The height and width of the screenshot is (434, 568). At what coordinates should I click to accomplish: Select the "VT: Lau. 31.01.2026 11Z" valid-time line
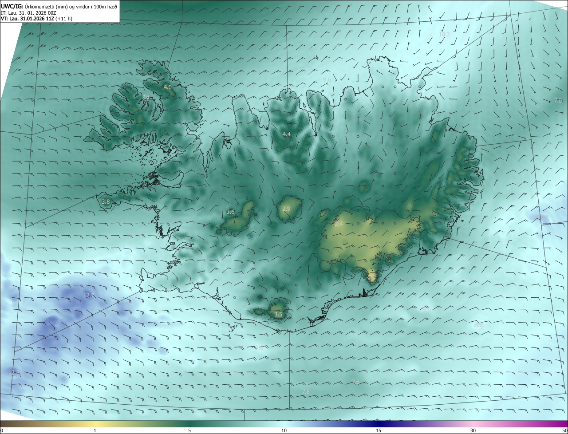click(28, 19)
